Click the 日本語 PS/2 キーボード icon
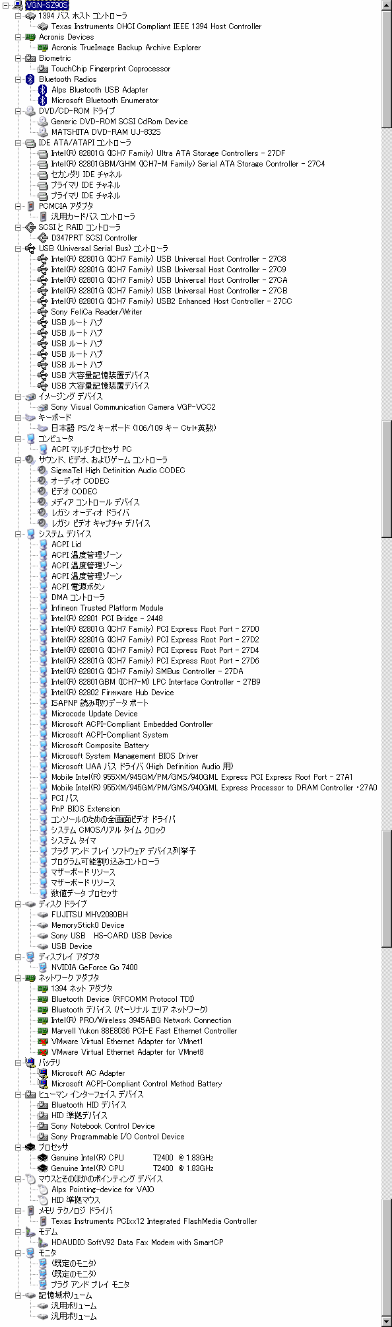The width and height of the screenshot is (392, 1327). tap(43, 428)
